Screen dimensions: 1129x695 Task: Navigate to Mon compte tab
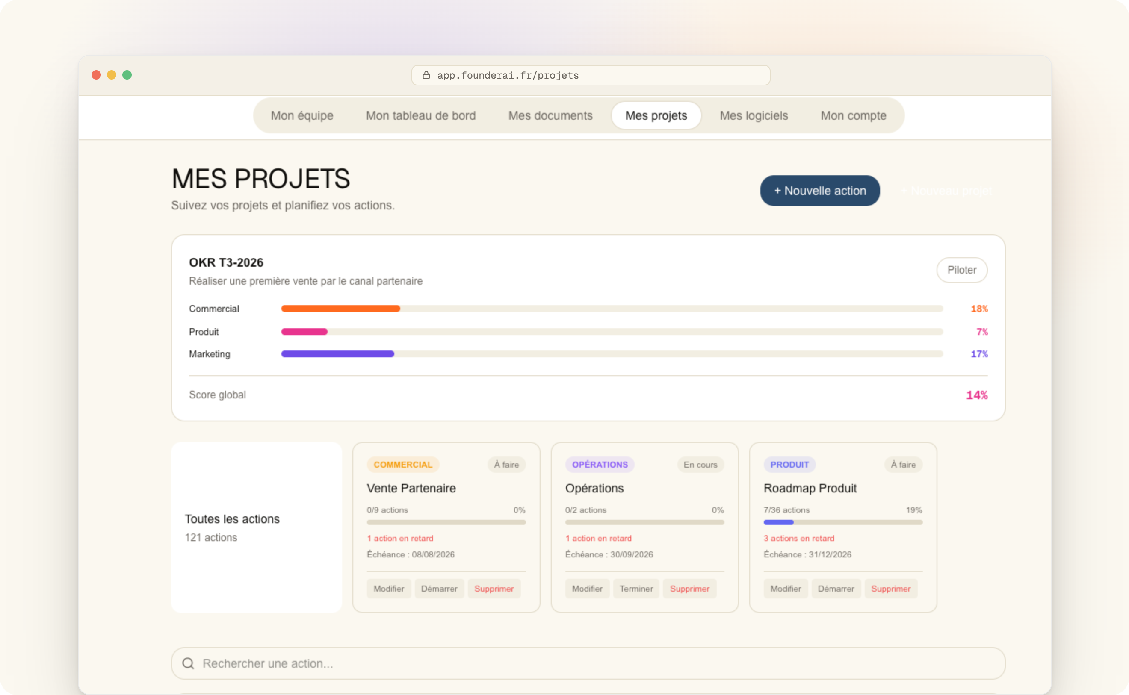click(854, 115)
